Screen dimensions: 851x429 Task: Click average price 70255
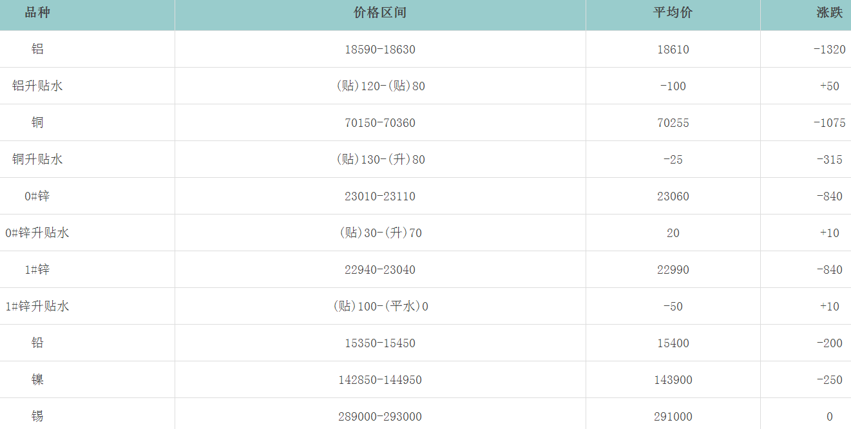pyautogui.click(x=673, y=123)
